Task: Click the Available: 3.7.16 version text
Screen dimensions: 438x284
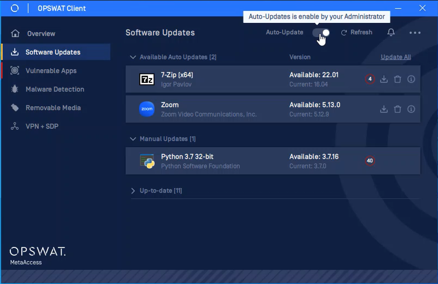Action: pyautogui.click(x=313, y=156)
